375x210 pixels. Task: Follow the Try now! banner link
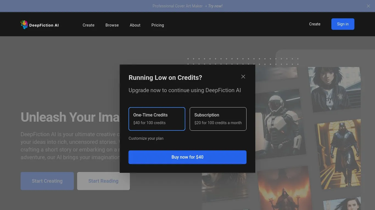(215, 6)
